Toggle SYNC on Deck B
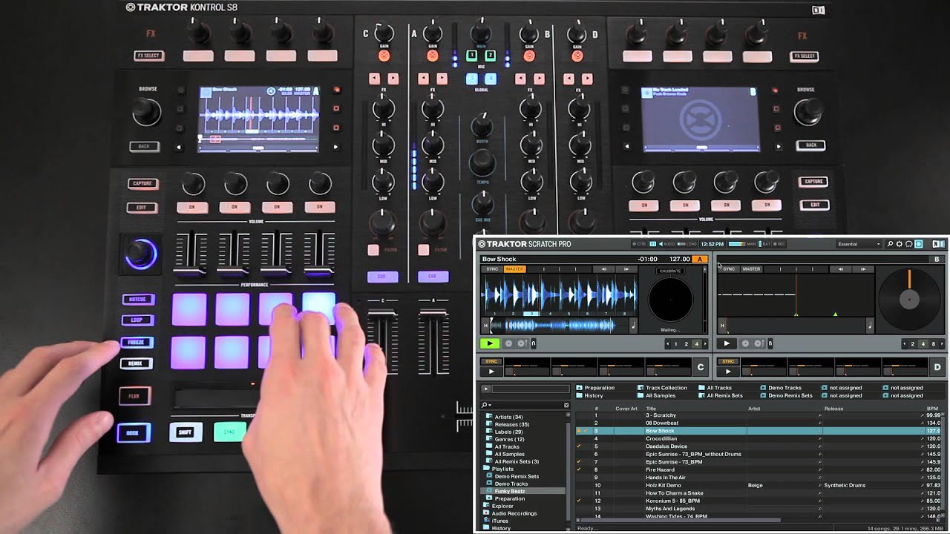950x534 pixels. 729,269
